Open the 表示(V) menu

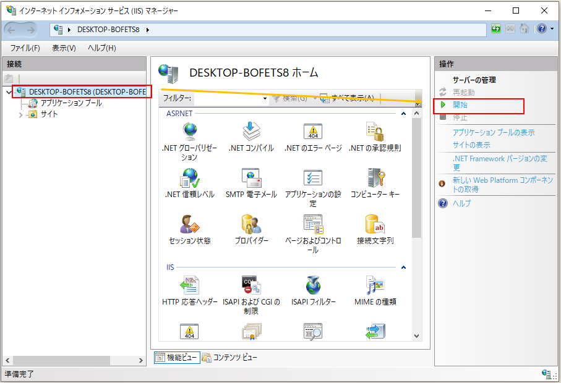click(64, 48)
